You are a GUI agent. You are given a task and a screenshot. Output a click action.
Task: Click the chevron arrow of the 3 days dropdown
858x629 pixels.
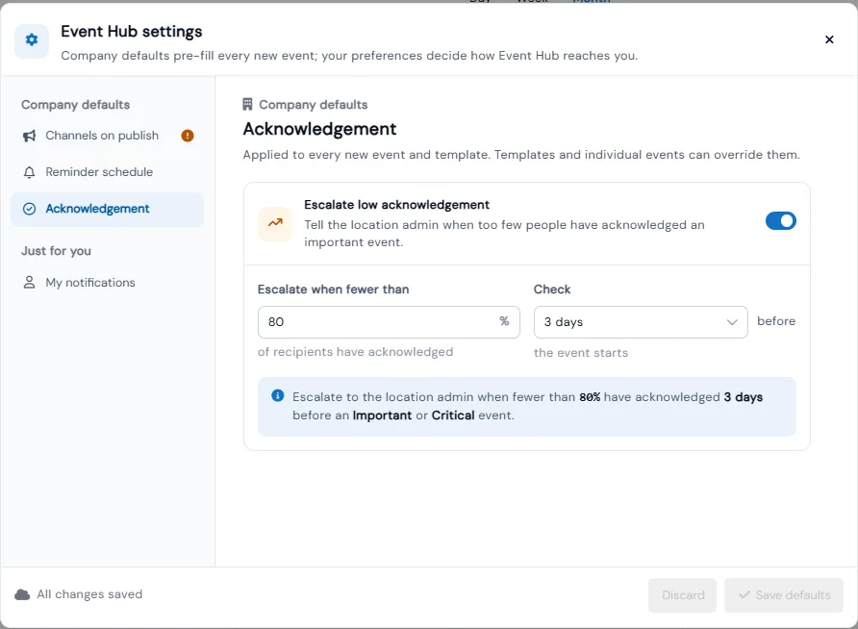732,322
